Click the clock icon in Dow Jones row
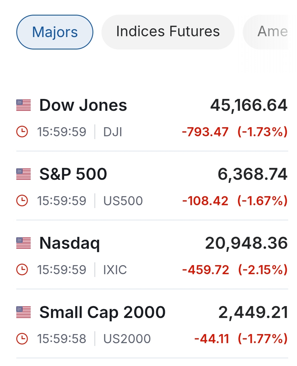This screenshot has width=297, height=366. coord(22,132)
